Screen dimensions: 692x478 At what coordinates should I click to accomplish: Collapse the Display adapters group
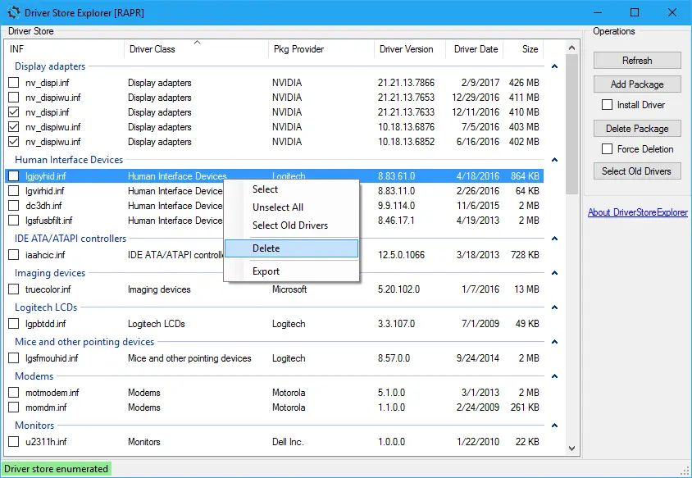[x=555, y=67]
